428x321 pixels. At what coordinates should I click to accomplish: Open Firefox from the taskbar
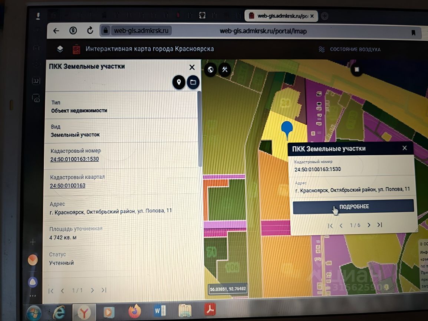(x=135, y=311)
